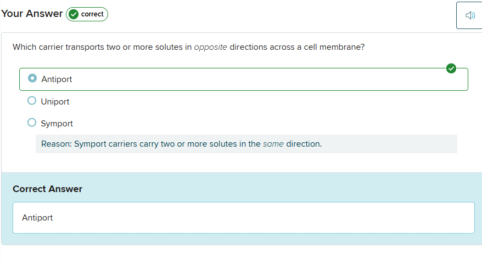Select the Symport radio button

click(32, 123)
